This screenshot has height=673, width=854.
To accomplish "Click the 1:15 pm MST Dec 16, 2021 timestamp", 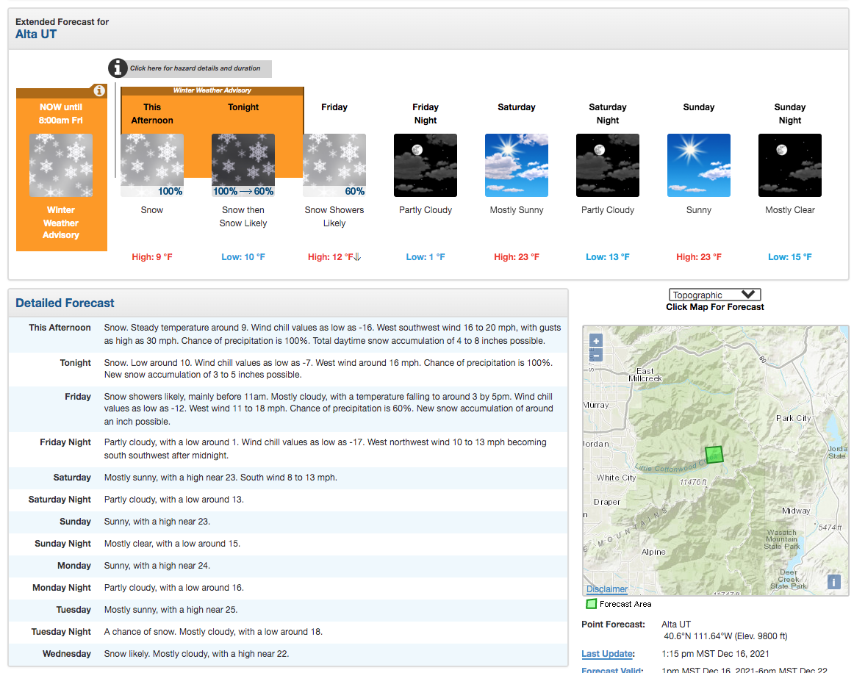I will click(x=716, y=653).
